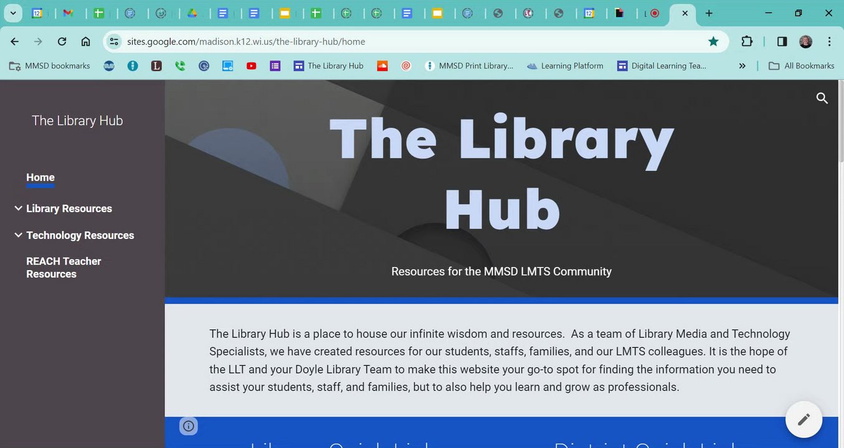Open the Chrome three-dot menu

829,42
